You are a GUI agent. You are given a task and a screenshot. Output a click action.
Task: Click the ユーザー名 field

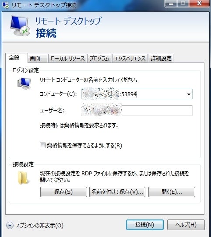(137, 111)
